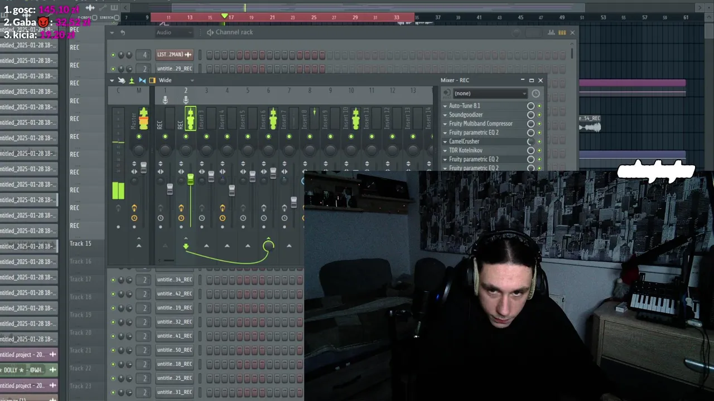This screenshot has height=401, width=714.
Task: Click the waveform icon in playlist toolbar
Action: [x=90, y=8]
